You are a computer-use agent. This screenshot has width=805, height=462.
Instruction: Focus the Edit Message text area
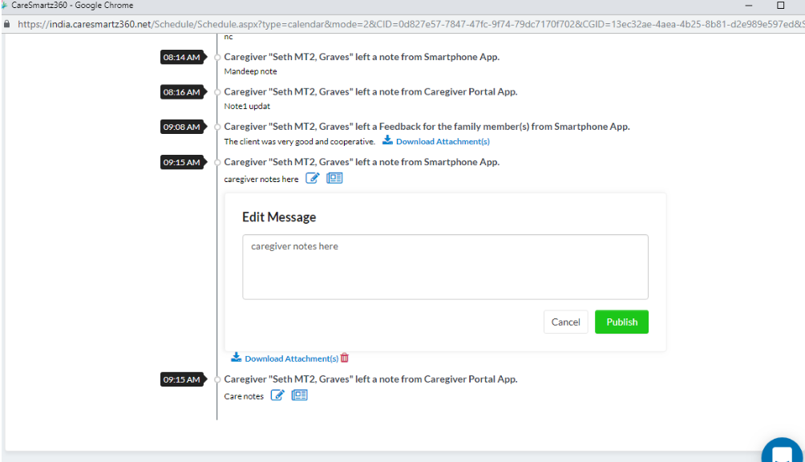pyautogui.click(x=445, y=267)
